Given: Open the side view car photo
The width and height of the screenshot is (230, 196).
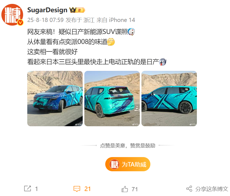Looking at the screenshot, I should (169, 99).
